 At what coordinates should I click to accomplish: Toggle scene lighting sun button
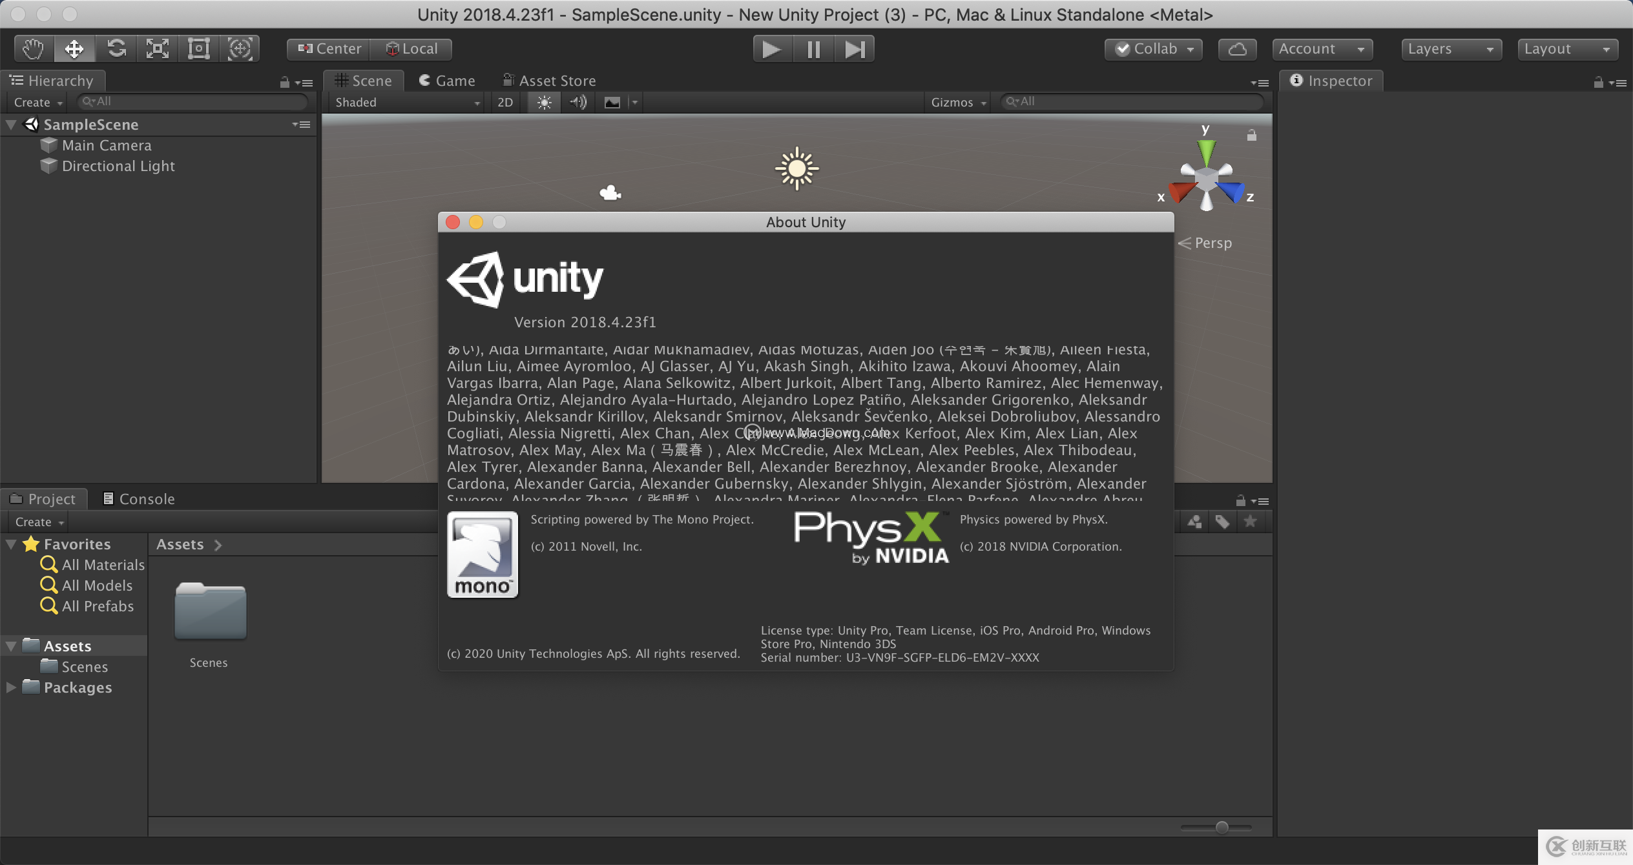coord(544,102)
